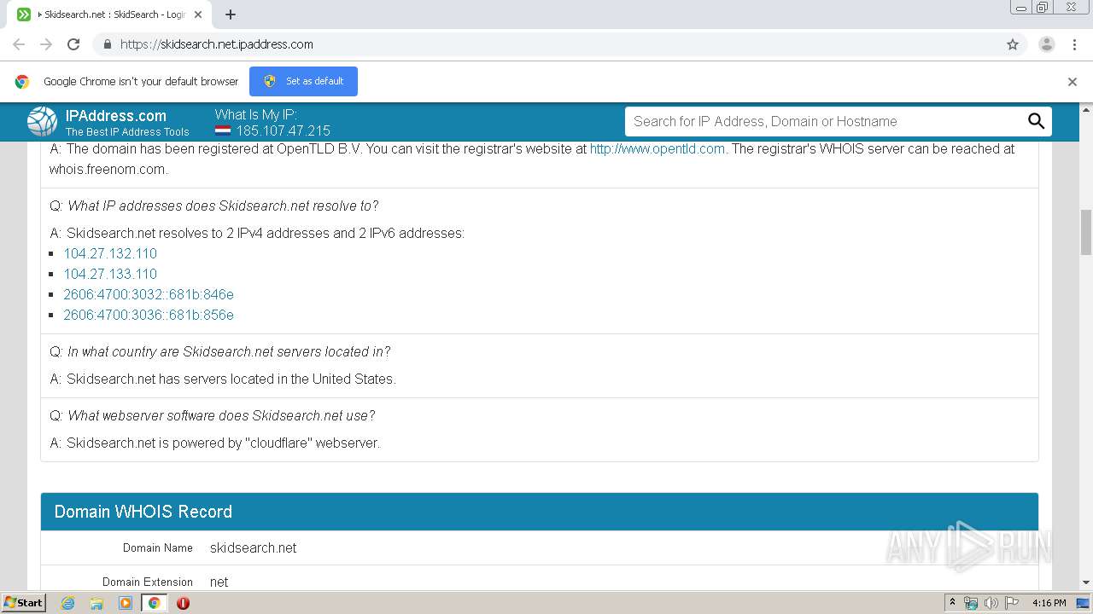Click the 'Domain Extension' field label
Viewport: 1093px width, 614px height.
tap(148, 582)
